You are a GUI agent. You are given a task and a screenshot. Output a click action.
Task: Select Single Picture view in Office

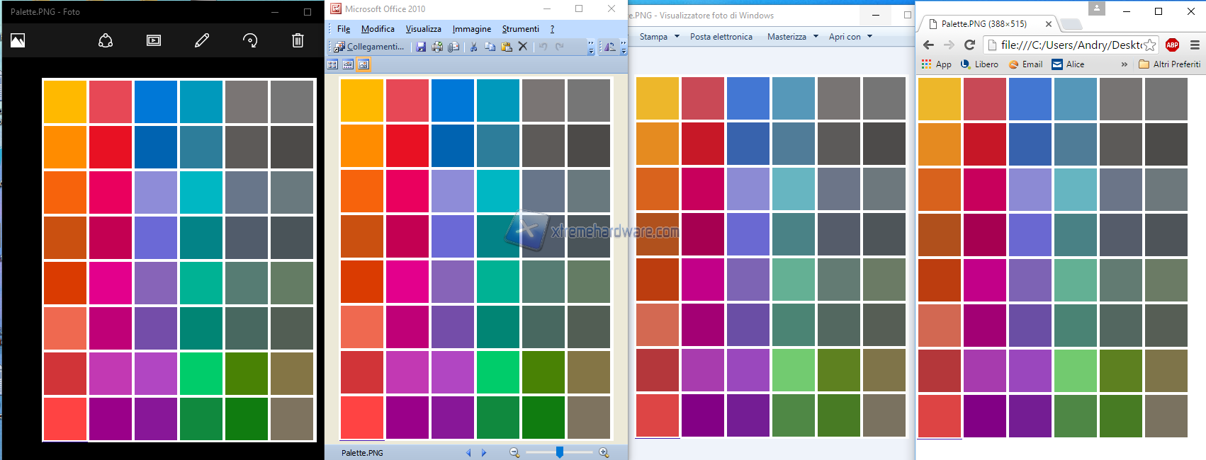pyautogui.click(x=364, y=64)
